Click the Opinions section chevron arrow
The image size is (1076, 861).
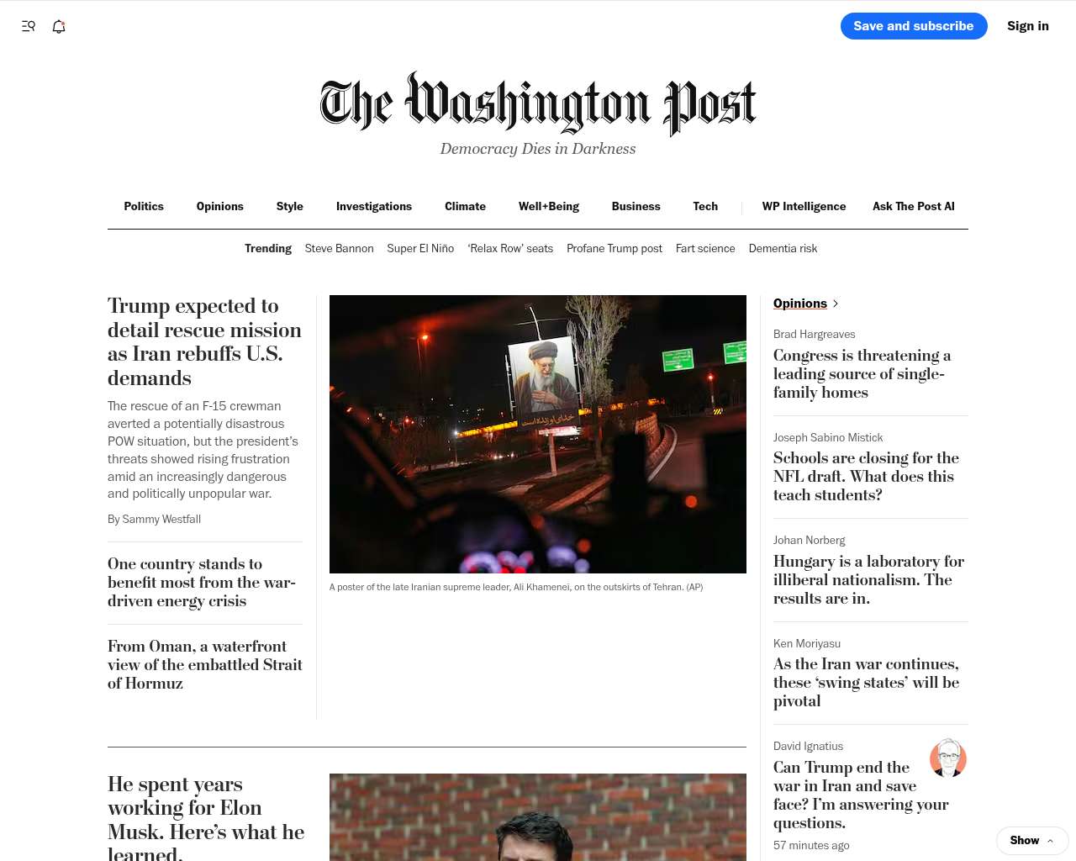coord(836,304)
